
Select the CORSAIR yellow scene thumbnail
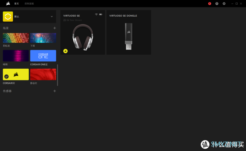tap(16, 74)
